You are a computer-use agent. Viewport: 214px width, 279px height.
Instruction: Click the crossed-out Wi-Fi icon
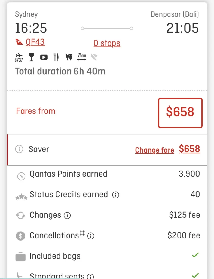94,57
